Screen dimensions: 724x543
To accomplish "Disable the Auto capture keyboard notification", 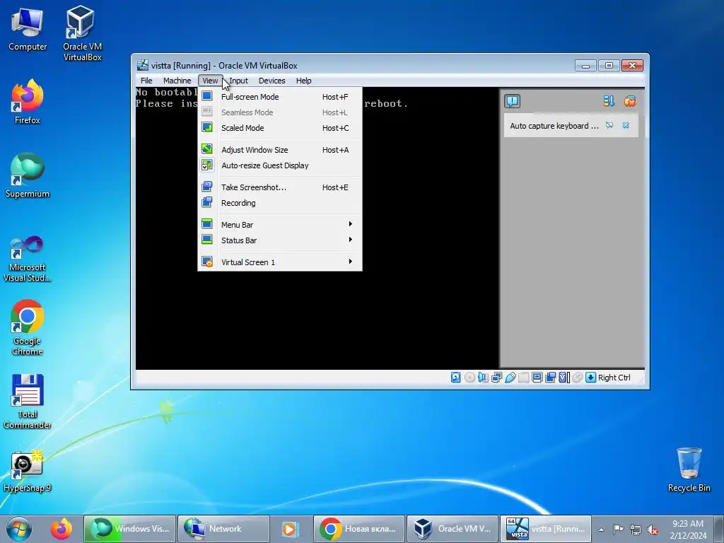I will coord(609,125).
